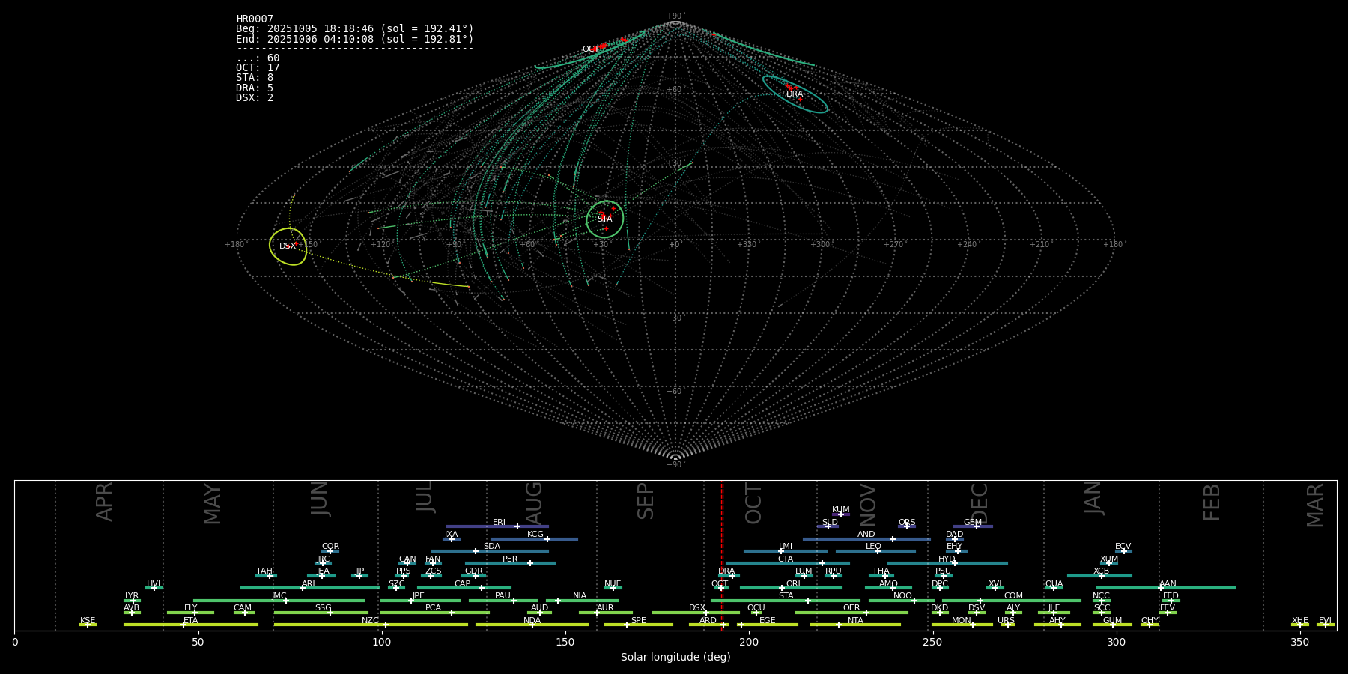Viewport: 1348px width, 674px height.
Task: Click the LEO shower label in timeline
Action: tap(873, 547)
